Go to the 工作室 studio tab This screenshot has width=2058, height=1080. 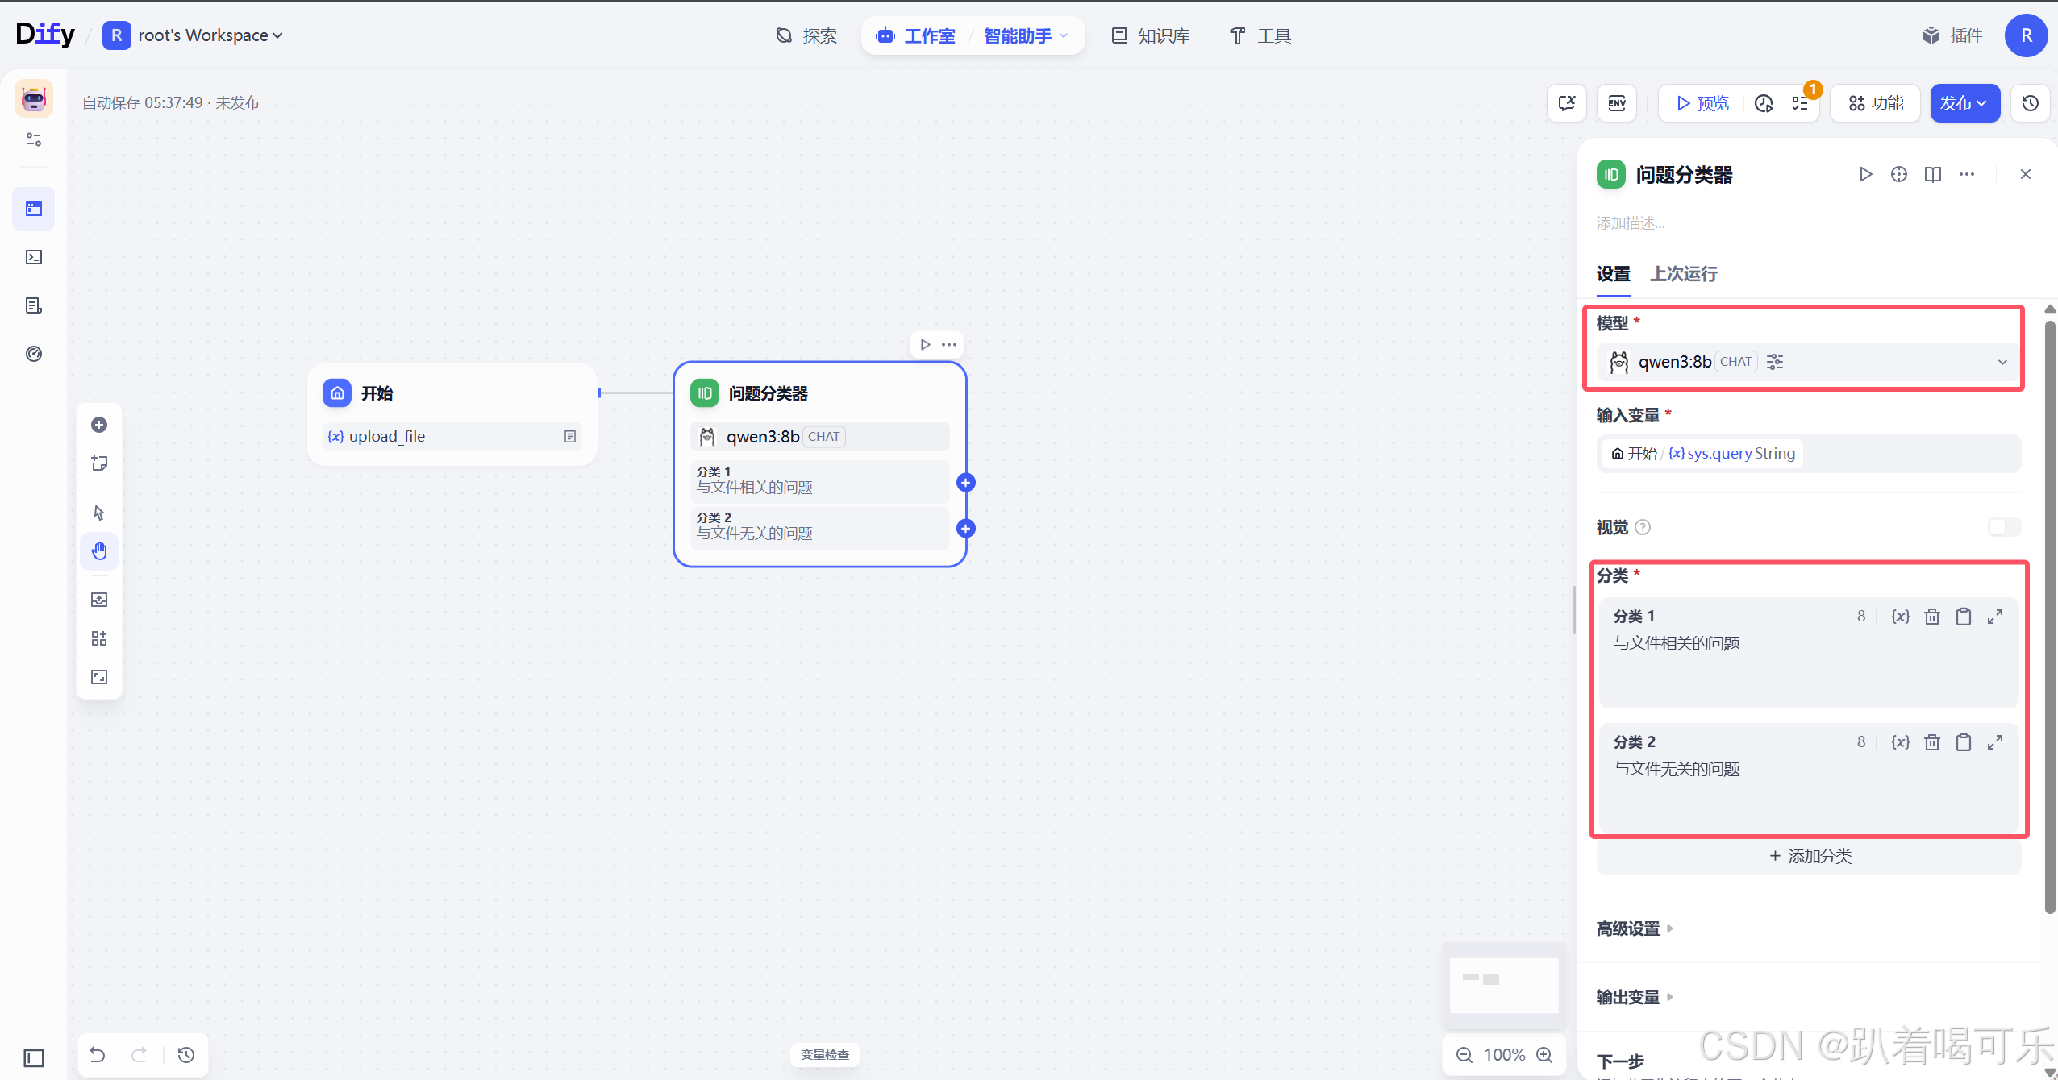coord(916,35)
